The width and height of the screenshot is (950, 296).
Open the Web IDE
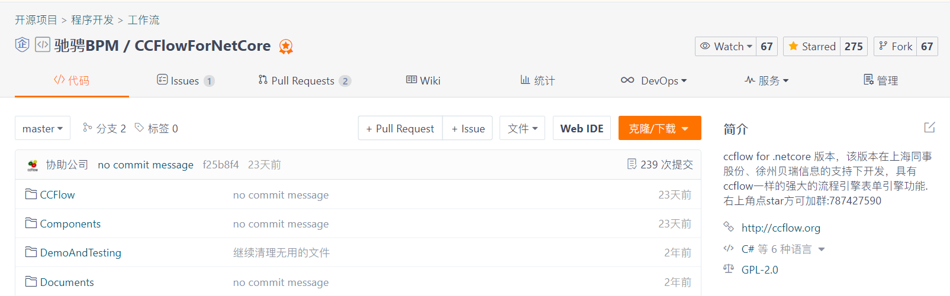coord(582,128)
